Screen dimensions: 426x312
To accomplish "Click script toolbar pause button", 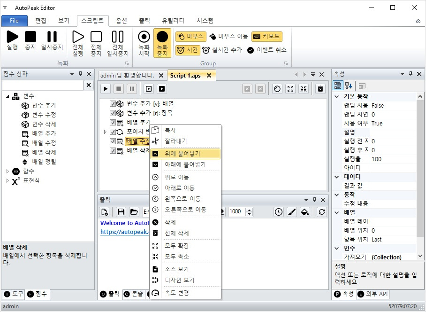I will (x=132, y=89).
